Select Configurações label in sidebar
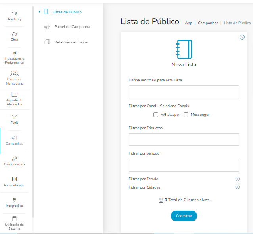Viewport: 253px width, 234px height. pos(14,164)
